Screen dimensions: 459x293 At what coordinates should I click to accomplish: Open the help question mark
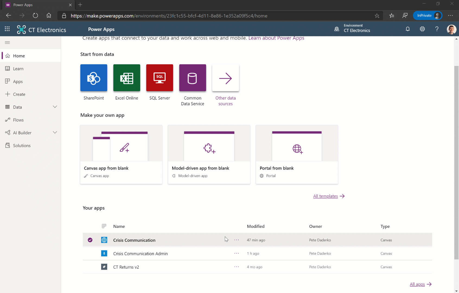click(x=437, y=29)
